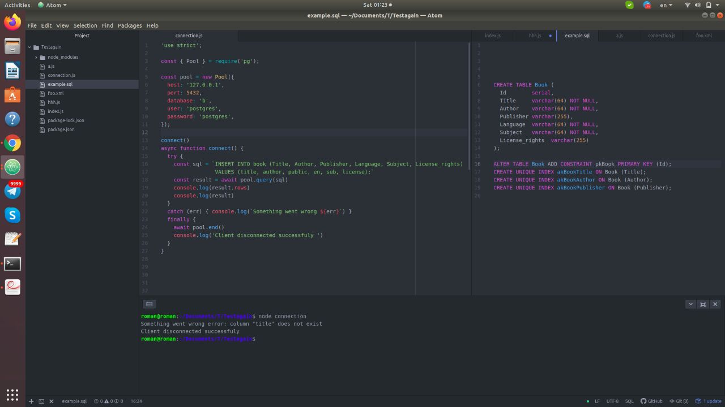Image resolution: width=725 pixels, height=407 pixels.
Task: Open Telegram from the dock
Action: click(12, 191)
